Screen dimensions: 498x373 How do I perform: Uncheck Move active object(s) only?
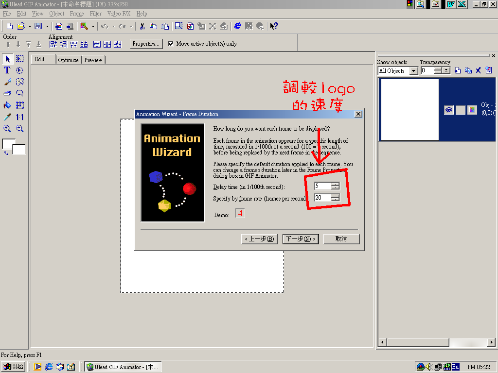pos(171,44)
